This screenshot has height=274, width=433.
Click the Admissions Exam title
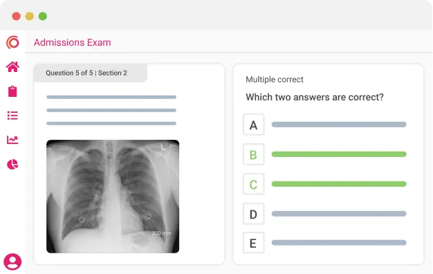click(73, 42)
